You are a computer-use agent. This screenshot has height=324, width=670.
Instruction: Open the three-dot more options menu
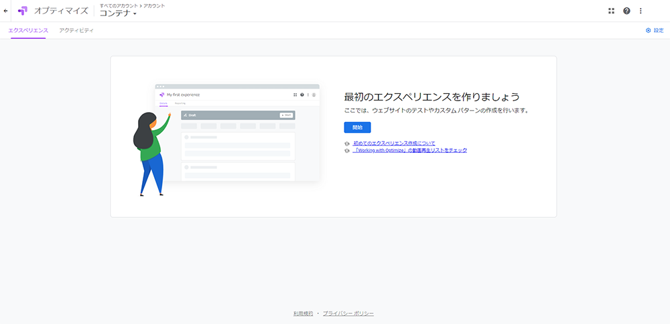click(641, 11)
